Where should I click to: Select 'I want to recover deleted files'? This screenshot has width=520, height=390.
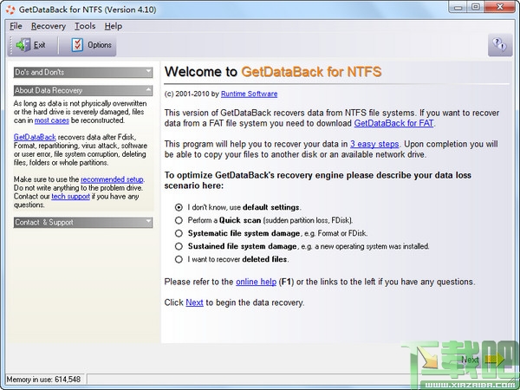(x=231, y=259)
